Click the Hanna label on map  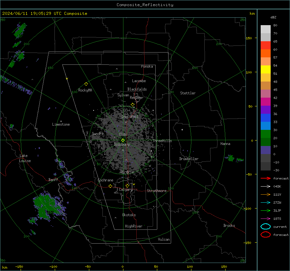pos(225,144)
